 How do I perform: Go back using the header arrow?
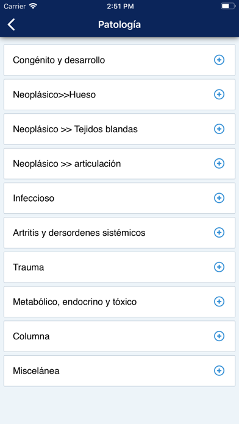click(12, 24)
